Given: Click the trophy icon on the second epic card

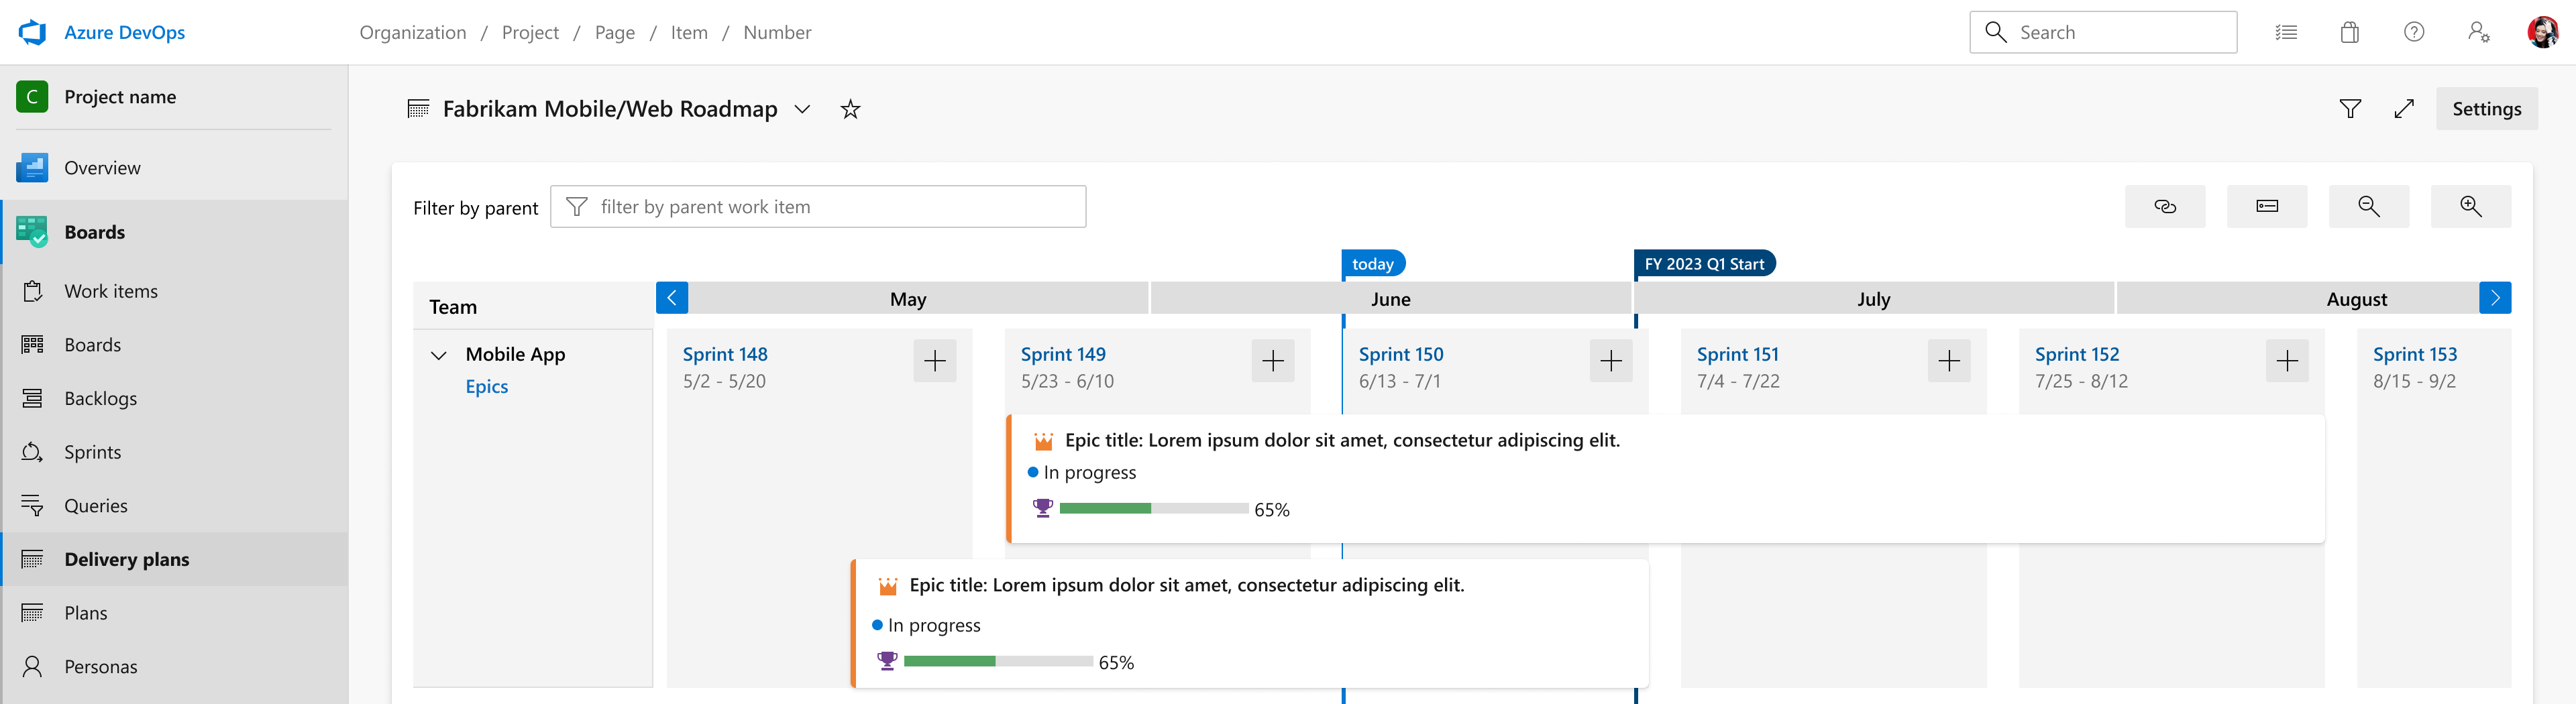Looking at the screenshot, I should [x=887, y=661].
